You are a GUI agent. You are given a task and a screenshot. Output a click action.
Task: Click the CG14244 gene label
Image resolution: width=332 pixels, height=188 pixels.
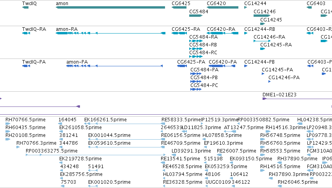click(256, 4)
